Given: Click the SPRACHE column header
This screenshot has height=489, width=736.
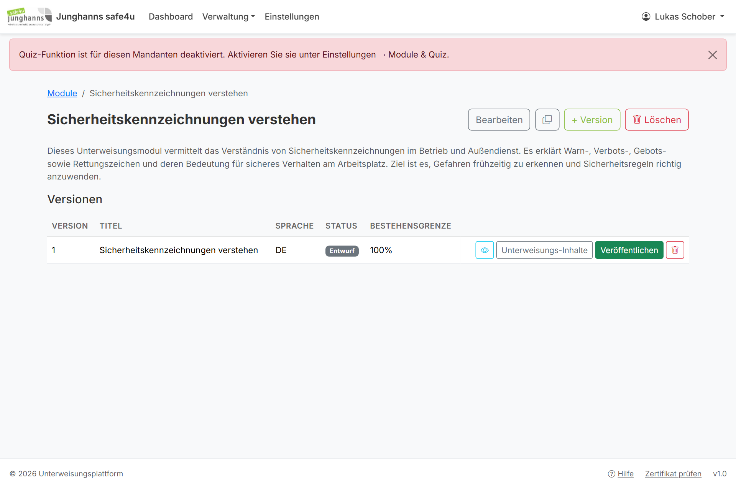Looking at the screenshot, I should click(294, 226).
